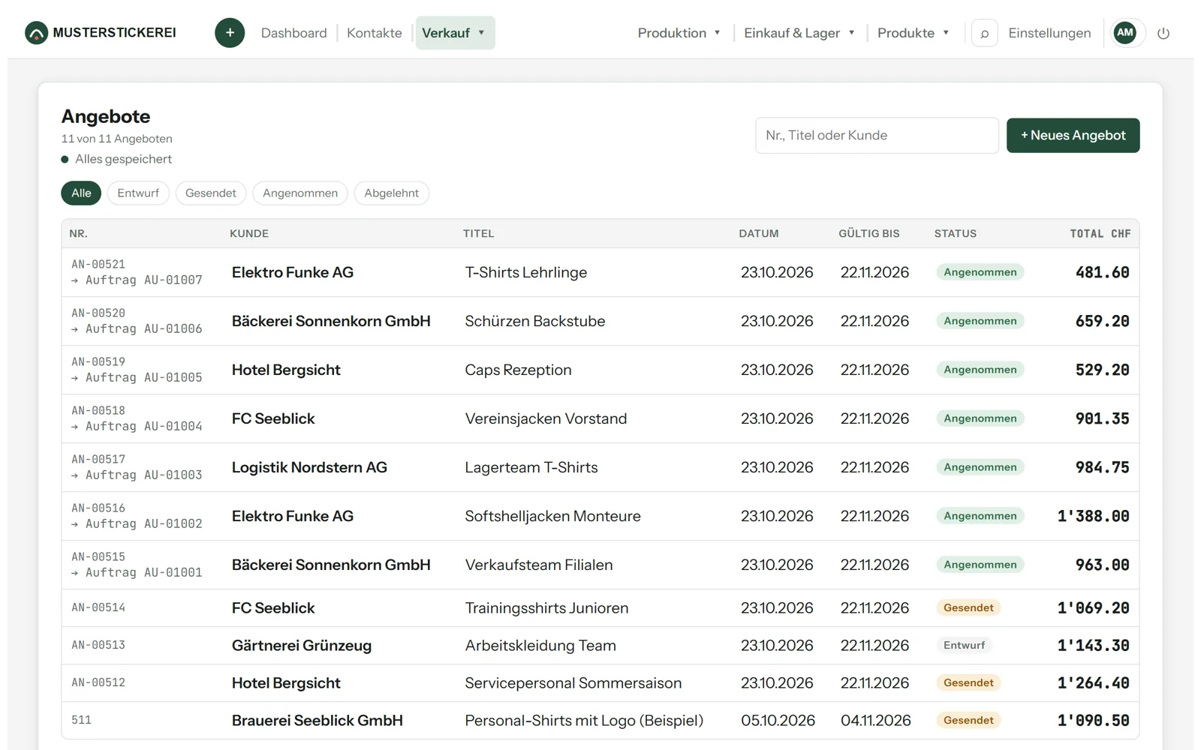
Task: Focus the Nr., Titel oder Kunde search field
Action: [x=876, y=135]
